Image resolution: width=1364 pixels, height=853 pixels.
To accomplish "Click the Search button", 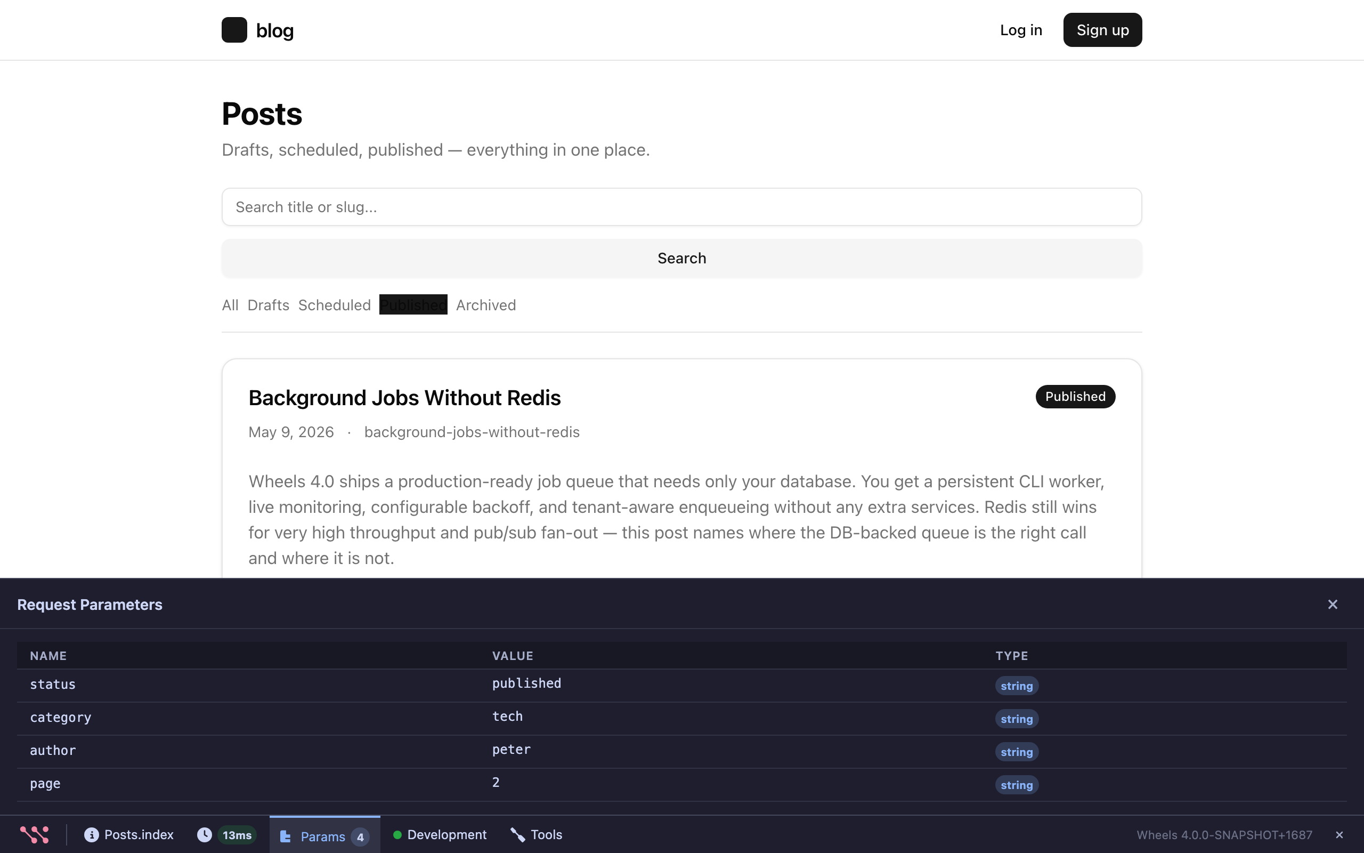I will (x=682, y=259).
